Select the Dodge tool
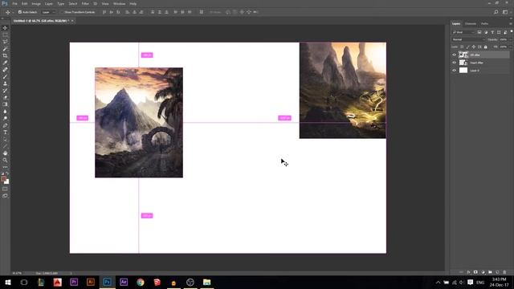 click(x=5, y=118)
